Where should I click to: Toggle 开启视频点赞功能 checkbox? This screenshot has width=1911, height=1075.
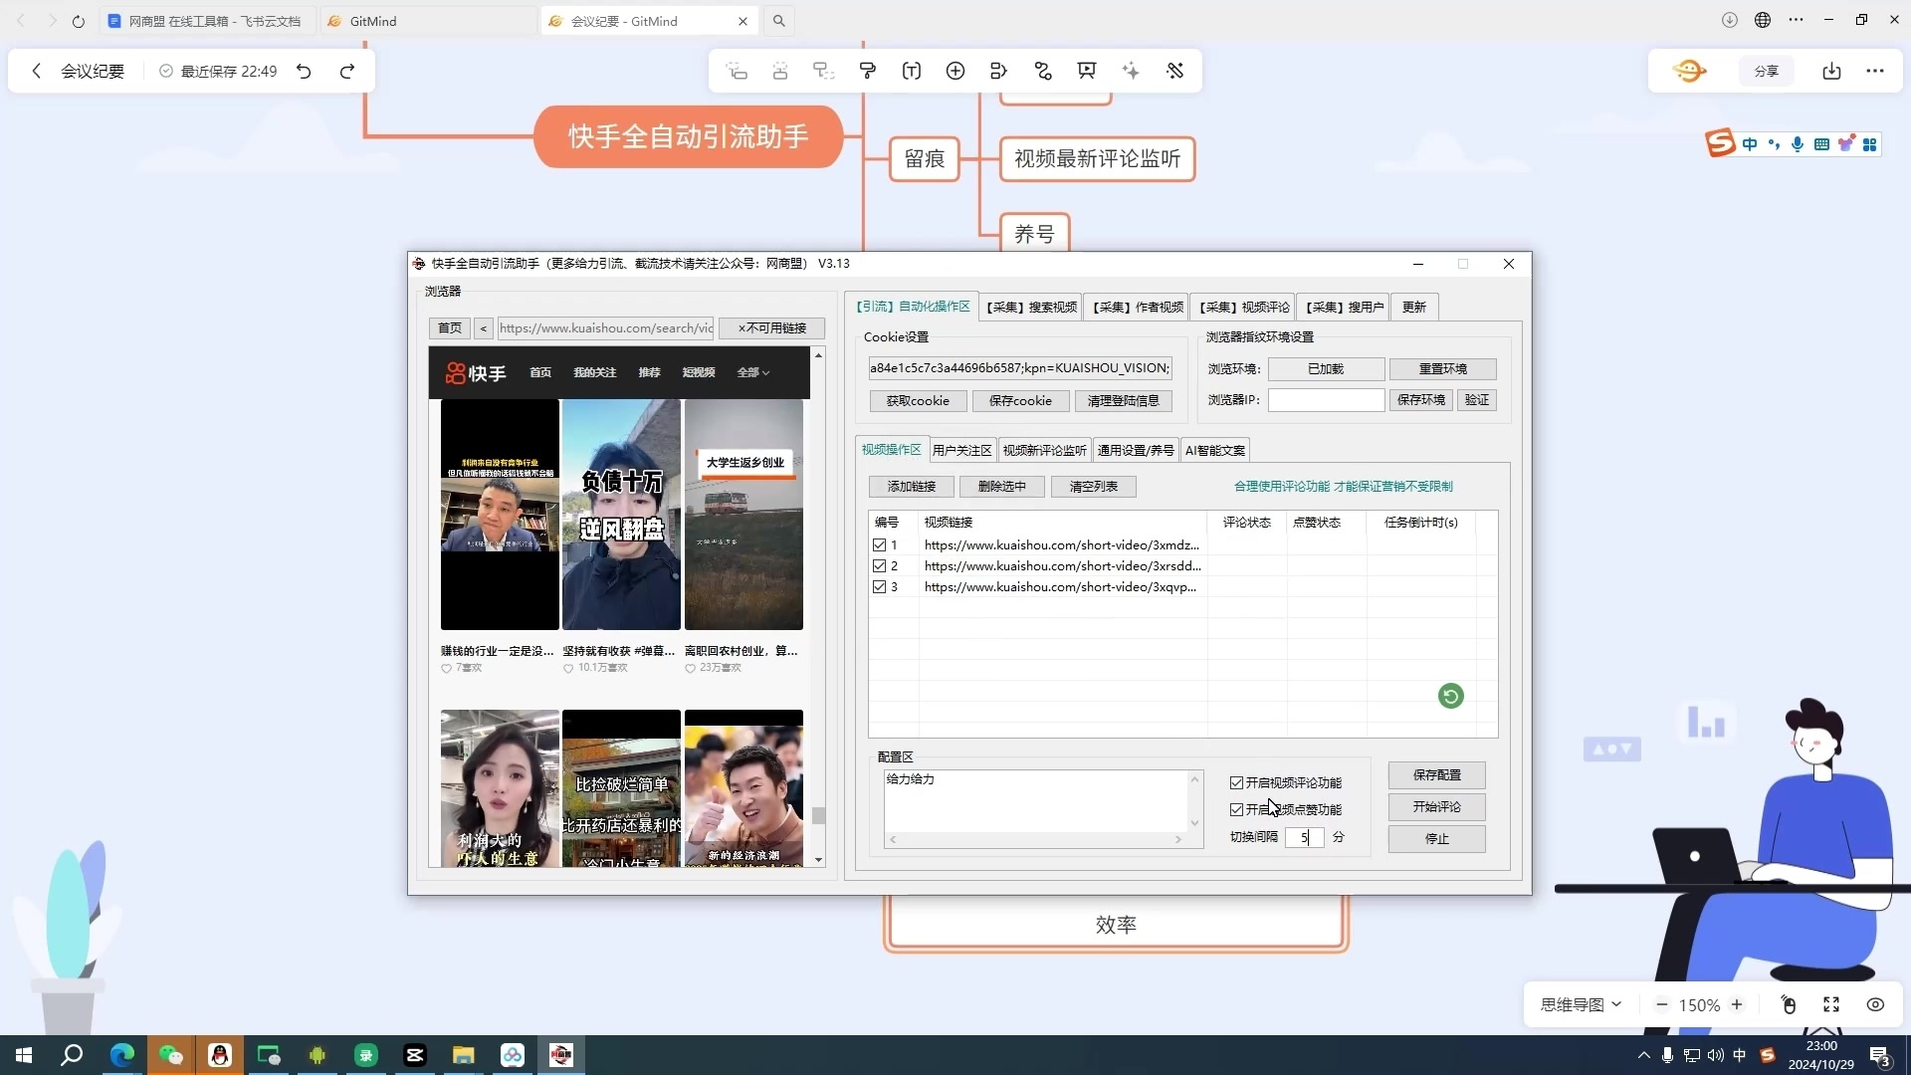pyautogui.click(x=1236, y=810)
